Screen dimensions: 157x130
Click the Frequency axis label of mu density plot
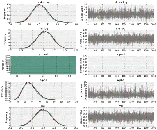6,117
